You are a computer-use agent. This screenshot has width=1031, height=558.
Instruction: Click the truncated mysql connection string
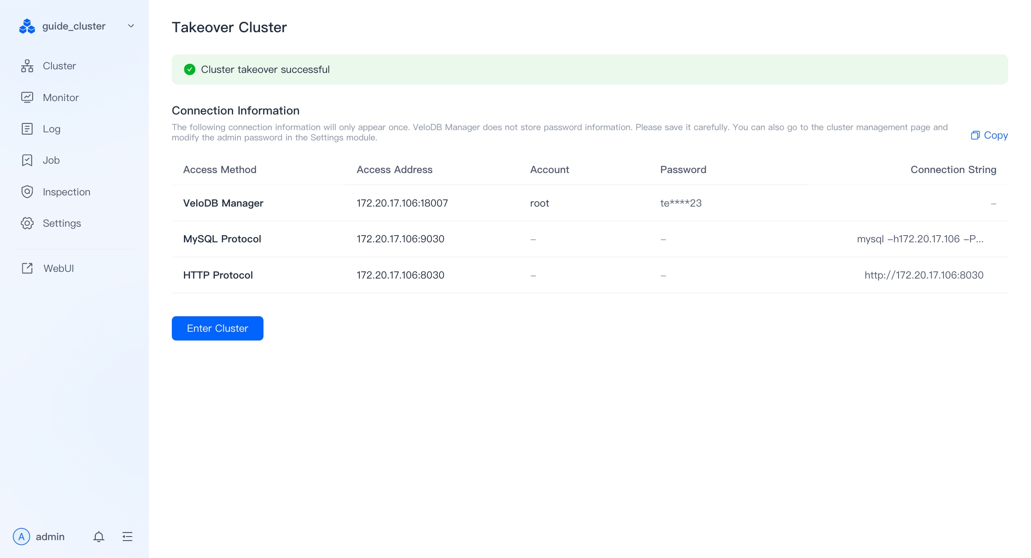920,239
